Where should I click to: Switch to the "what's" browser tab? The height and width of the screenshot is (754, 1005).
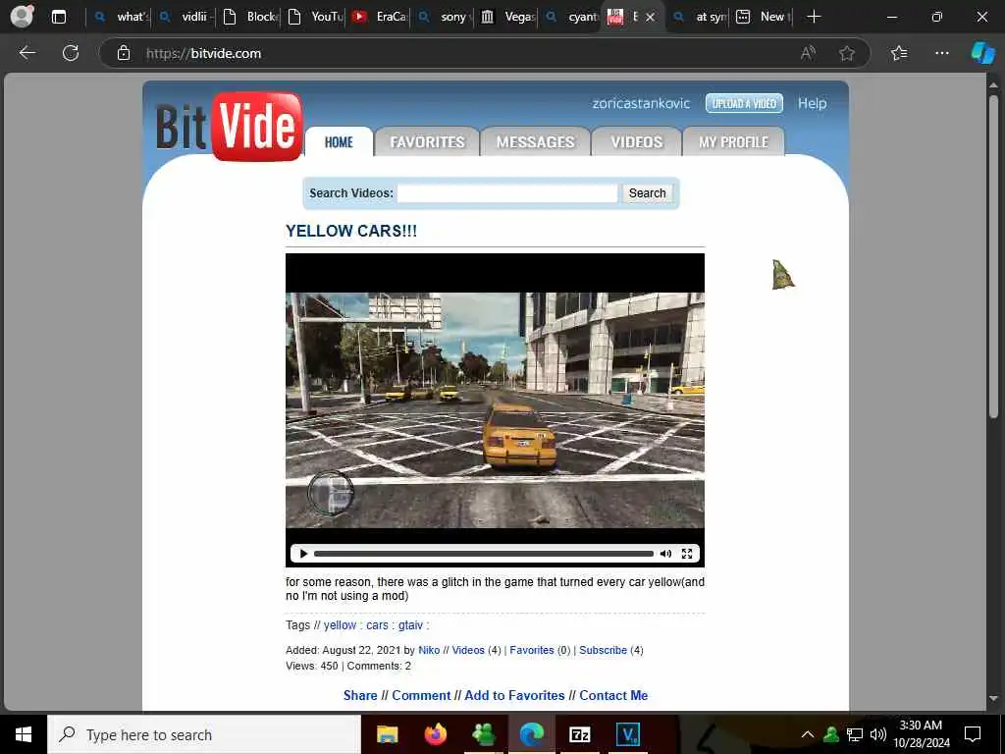(x=120, y=17)
